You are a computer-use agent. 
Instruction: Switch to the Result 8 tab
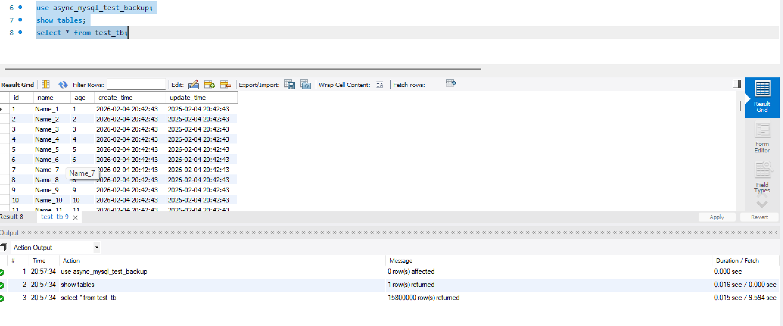point(12,217)
